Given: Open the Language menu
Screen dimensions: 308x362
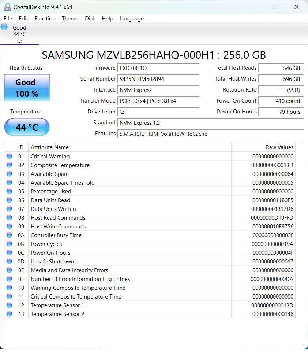Looking at the screenshot, I should (x=132, y=19).
